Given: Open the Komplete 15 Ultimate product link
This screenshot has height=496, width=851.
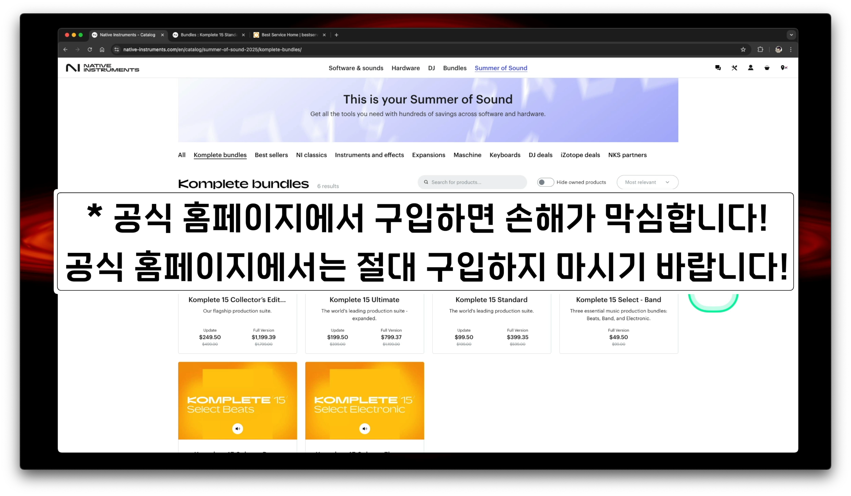Looking at the screenshot, I should (x=364, y=300).
